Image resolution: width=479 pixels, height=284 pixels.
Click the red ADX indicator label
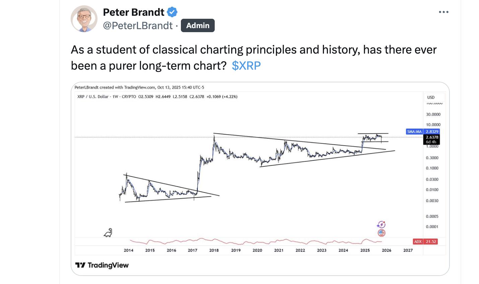coord(418,241)
